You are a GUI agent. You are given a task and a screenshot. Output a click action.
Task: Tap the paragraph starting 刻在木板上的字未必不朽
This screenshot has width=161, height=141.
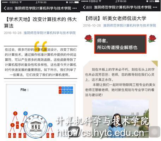click(x=120, y=75)
